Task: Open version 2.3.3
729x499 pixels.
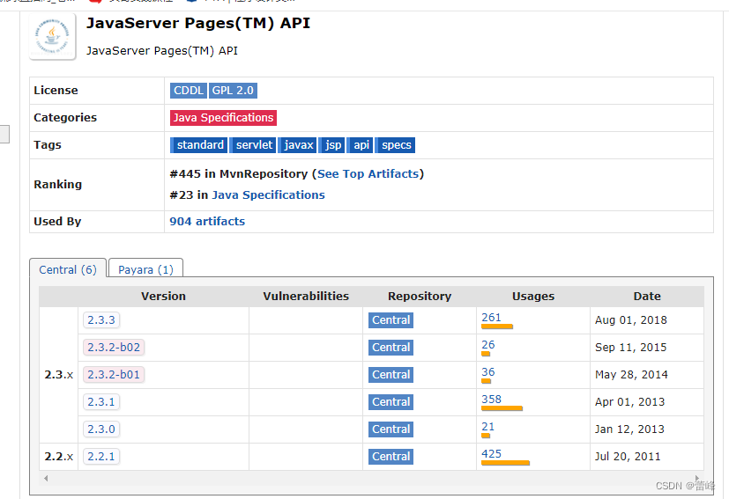Action: (x=101, y=320)
